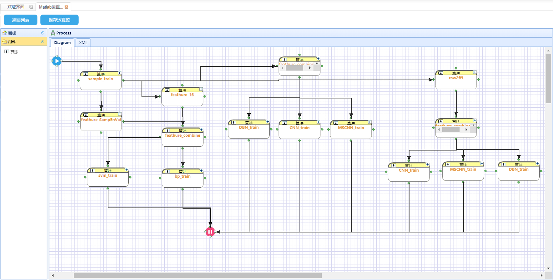Image resolution: width=553 pixels, height=280 pixels.
Task: Click the blue start event play icon
Action: pyautogui.click(x=57, y=61)
